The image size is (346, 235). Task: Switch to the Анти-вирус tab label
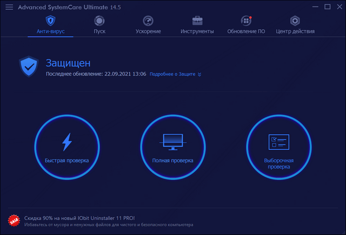[x=50, y=31]
